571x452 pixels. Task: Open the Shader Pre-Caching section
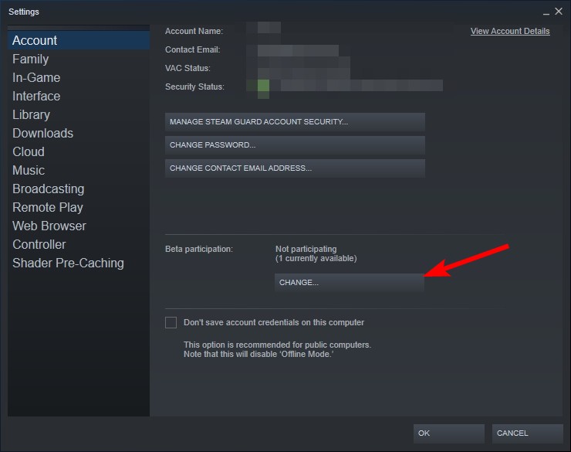pyautogui.click(x=68, y=263)
